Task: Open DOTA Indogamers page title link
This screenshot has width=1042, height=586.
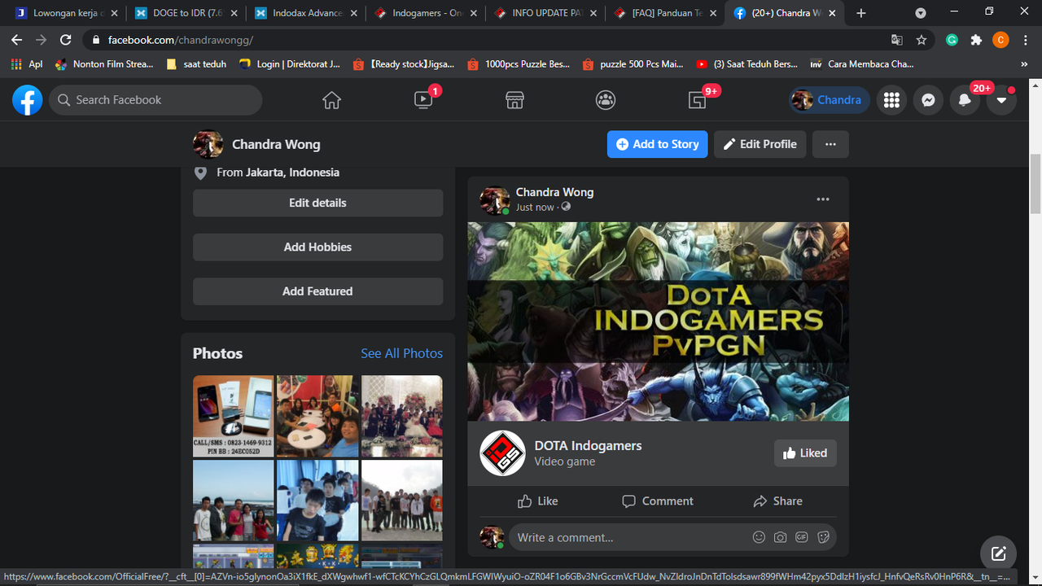Action: pyautogui.click(x=588, y=446)
